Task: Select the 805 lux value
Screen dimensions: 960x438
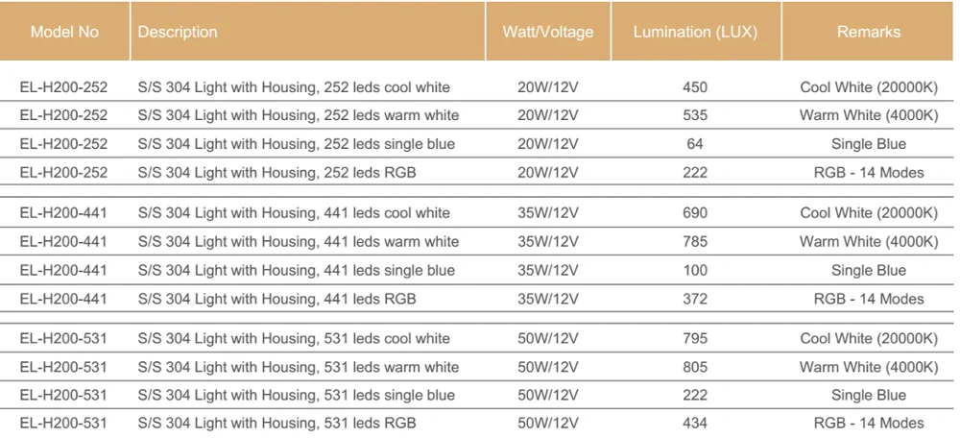Action: (x=695, y=367)
